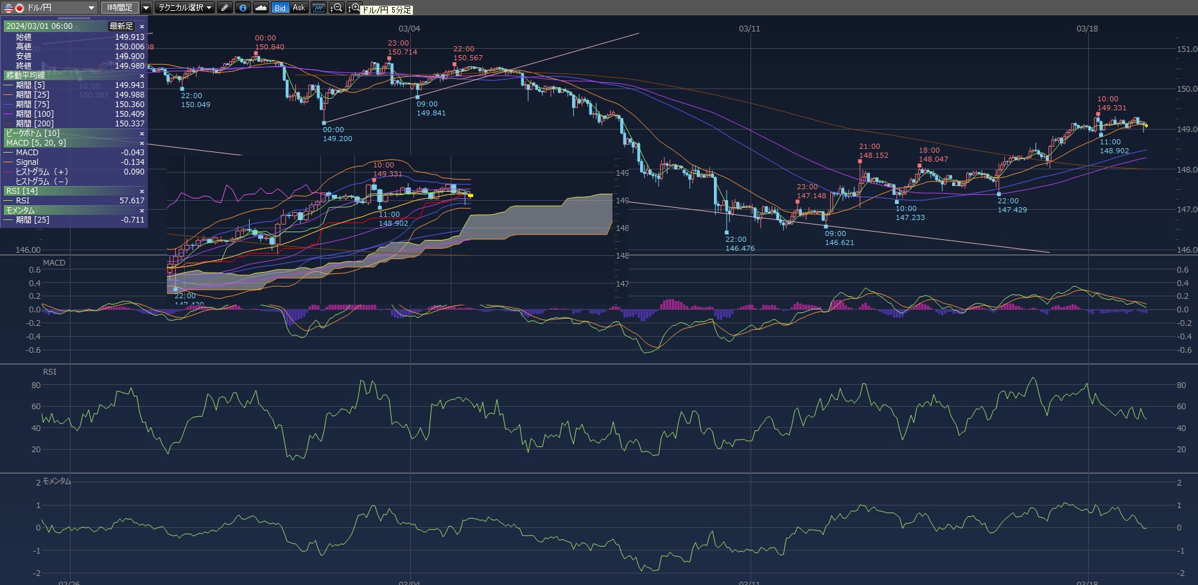The width and height of the screenshot is (1198, 585).
Task: Click the mountain-shaped chart type icon
Action: (x=261, y=8)
